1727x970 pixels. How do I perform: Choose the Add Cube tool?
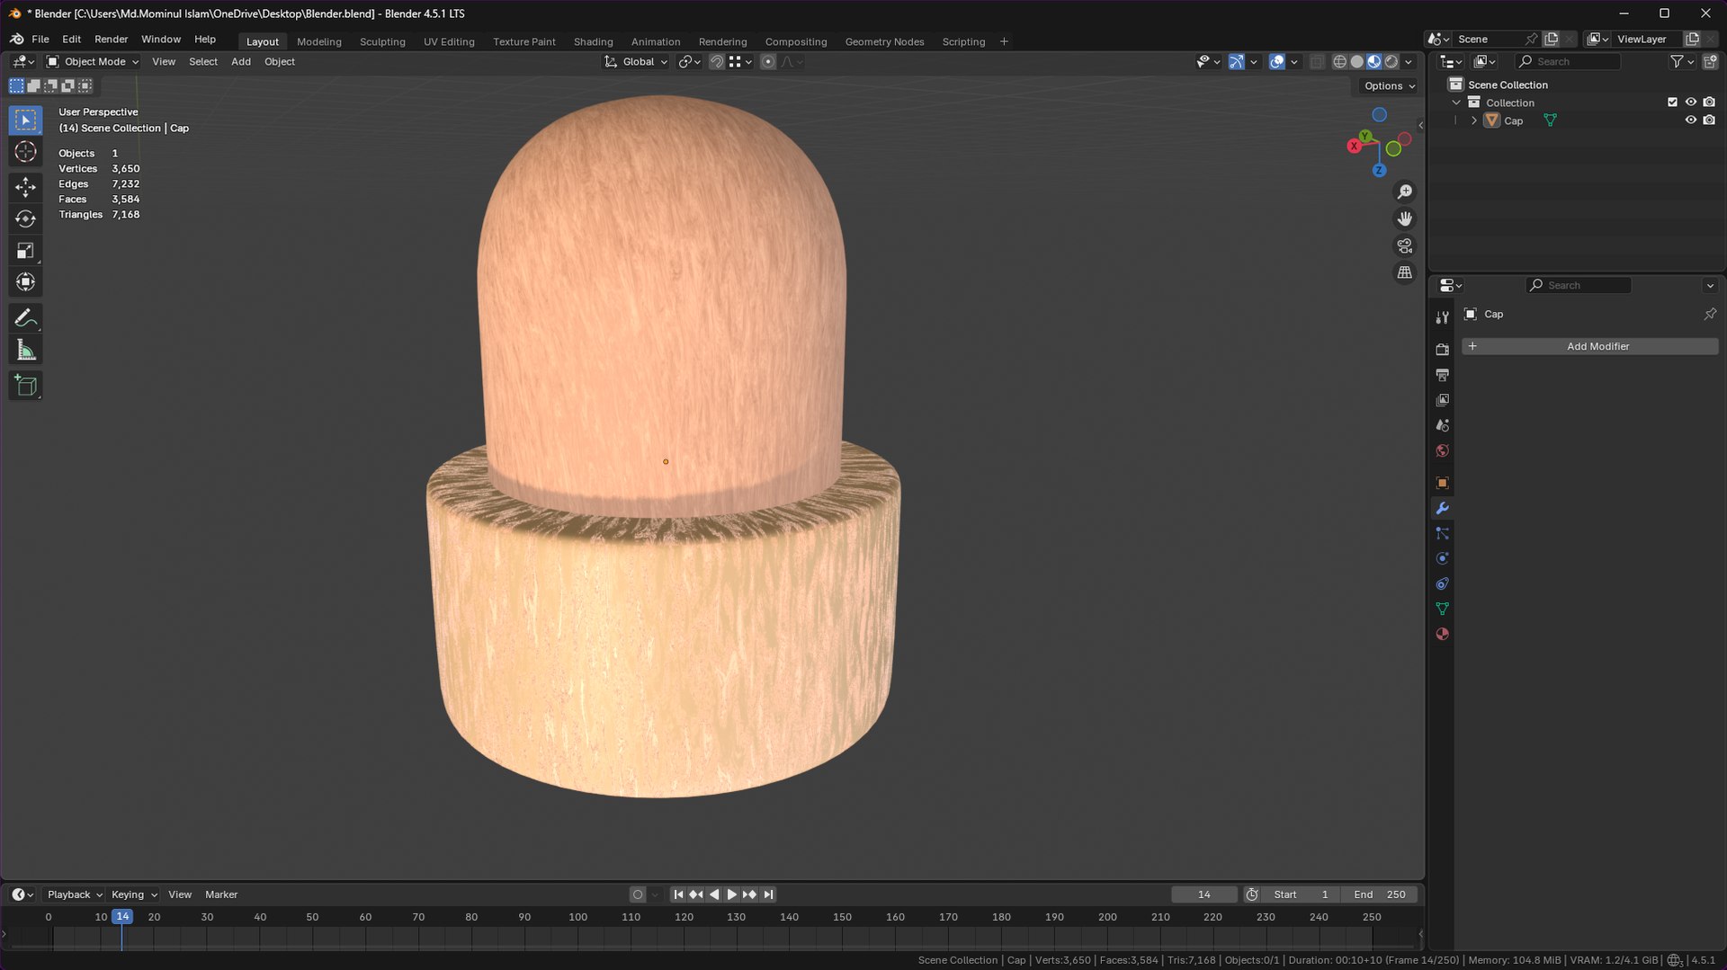coord(25,386)
